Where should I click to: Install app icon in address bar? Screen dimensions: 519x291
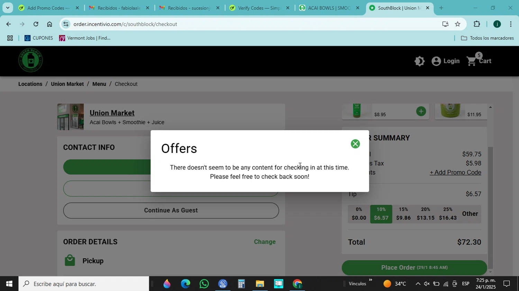coord(445,24)
